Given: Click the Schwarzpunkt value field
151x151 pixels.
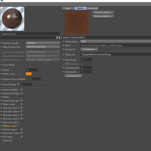Looking at the screenshot, I should 86,68.
